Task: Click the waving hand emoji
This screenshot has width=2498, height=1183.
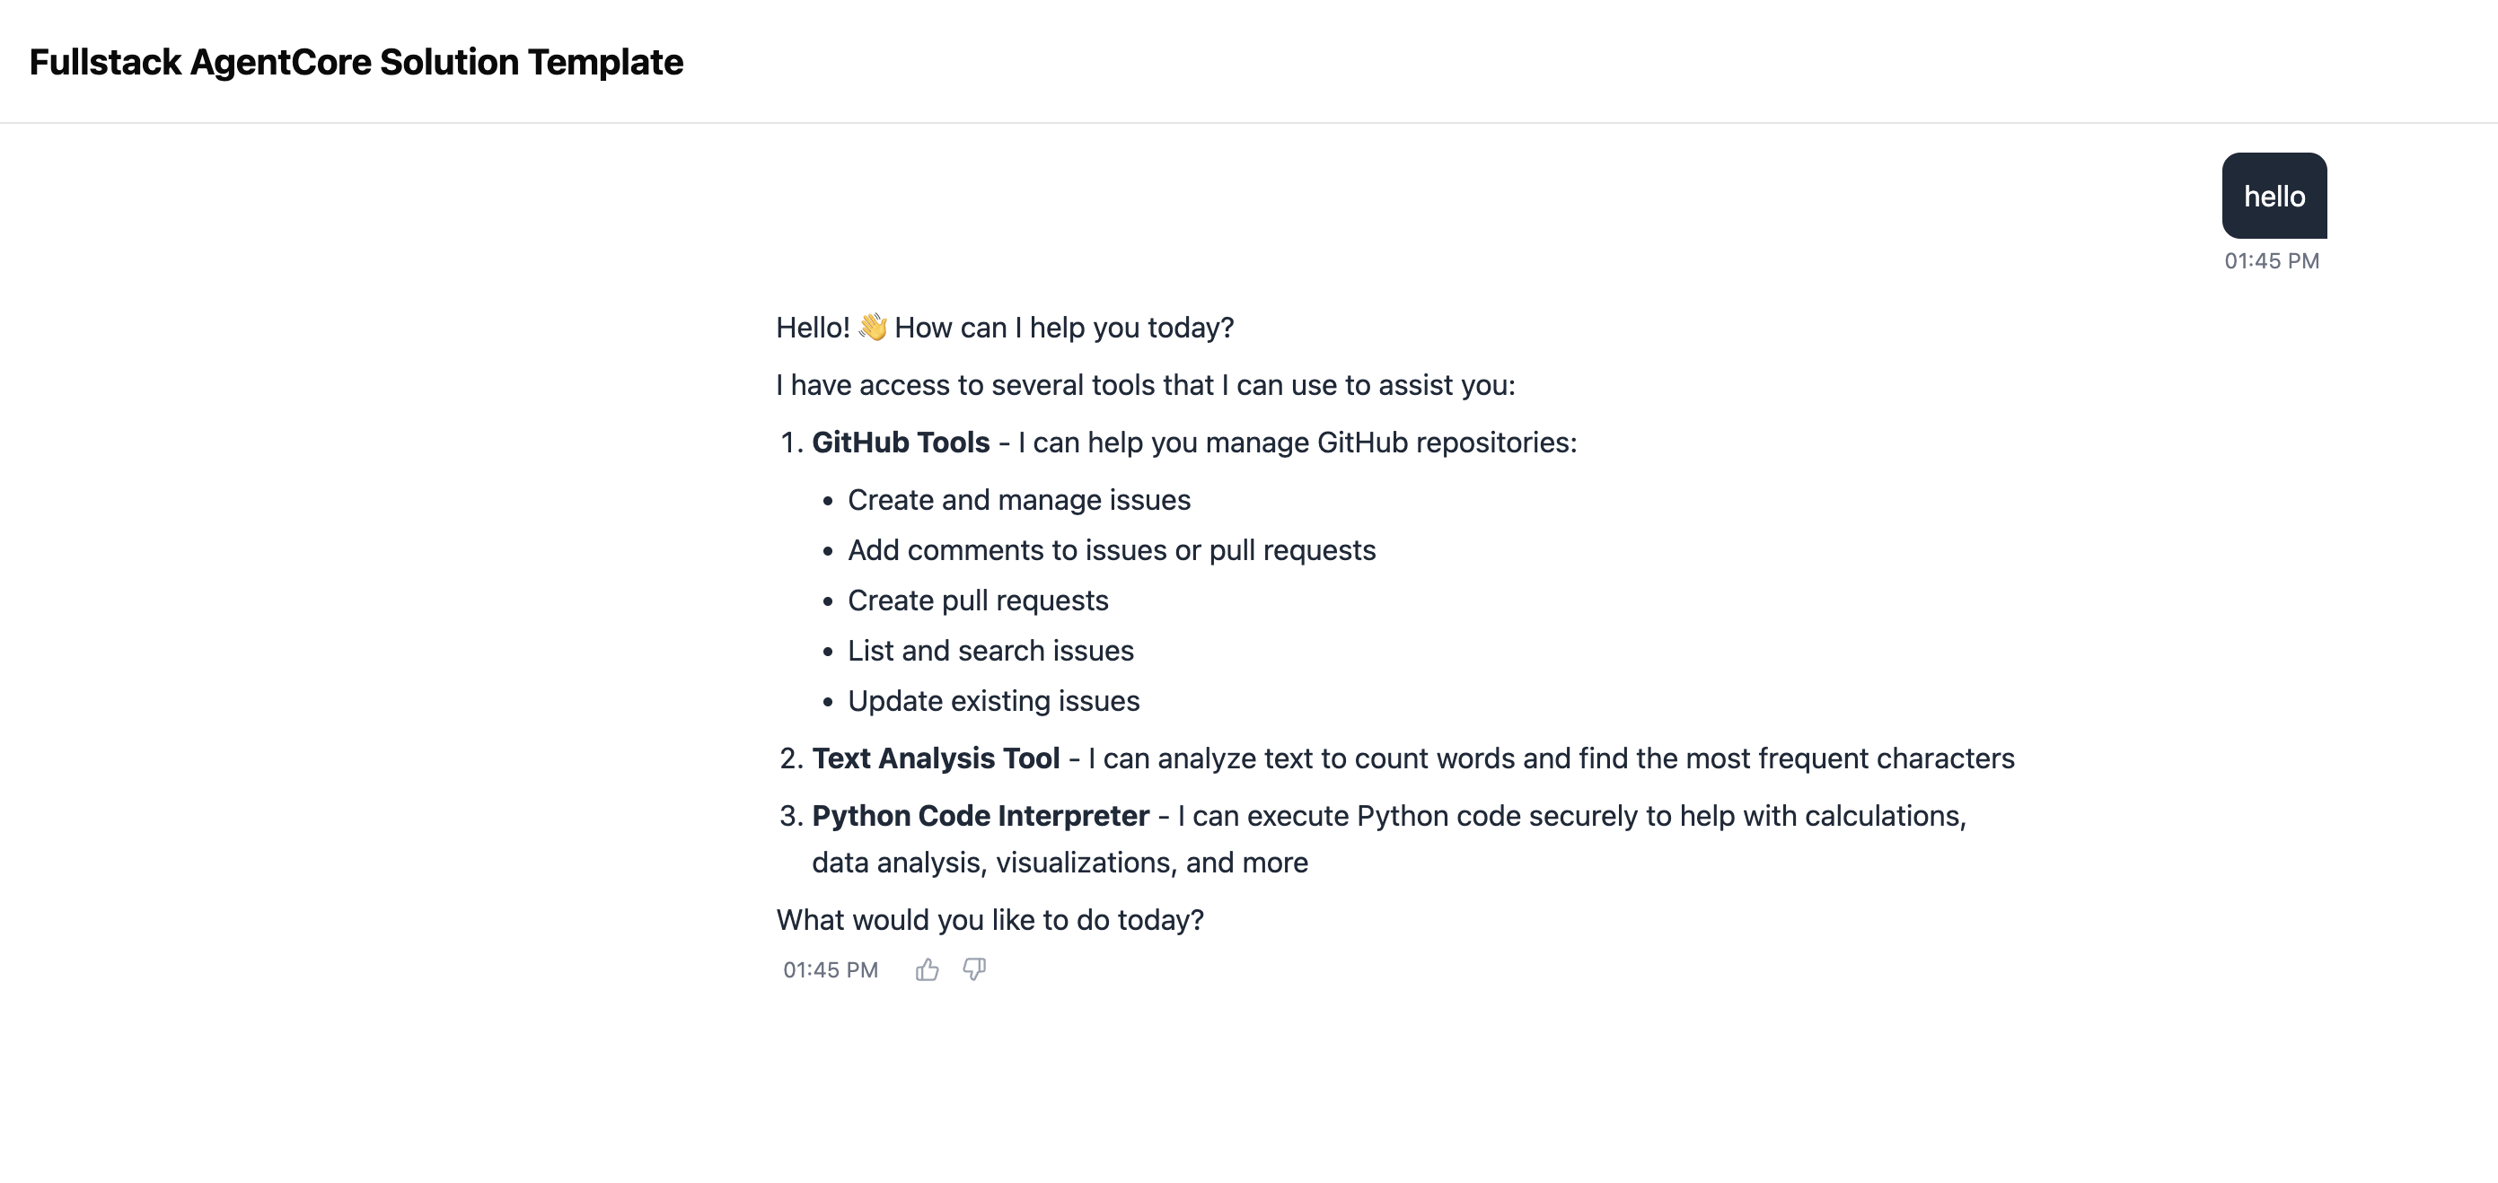Action: (873, 328)
